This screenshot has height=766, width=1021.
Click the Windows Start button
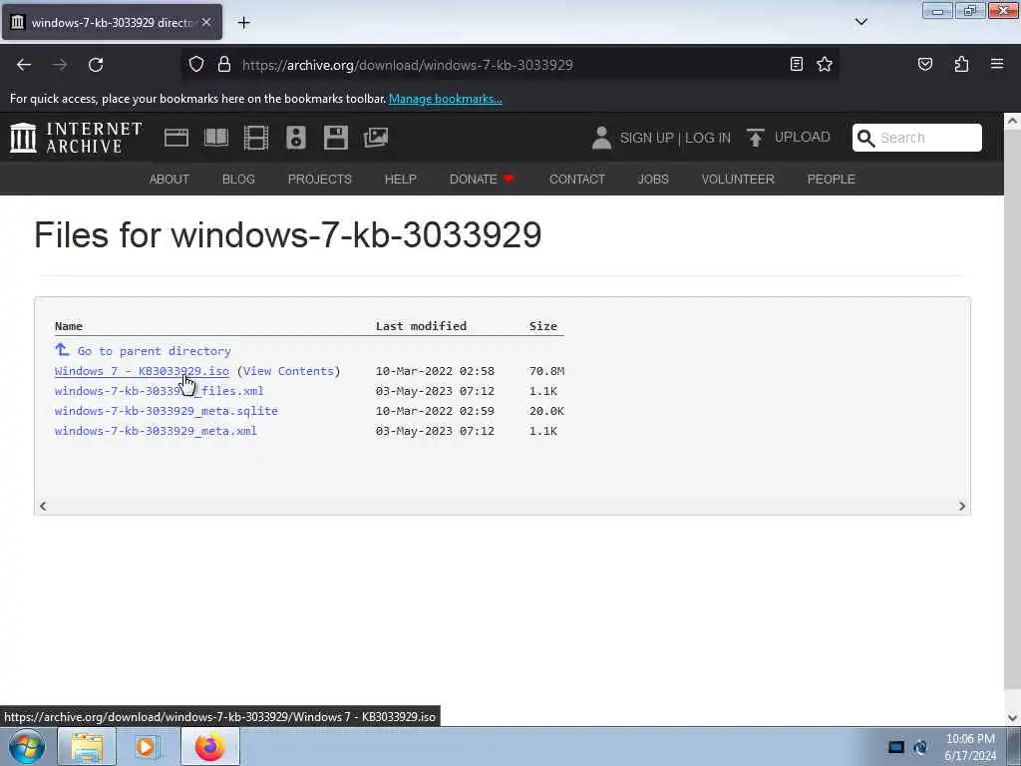point(27,746)
